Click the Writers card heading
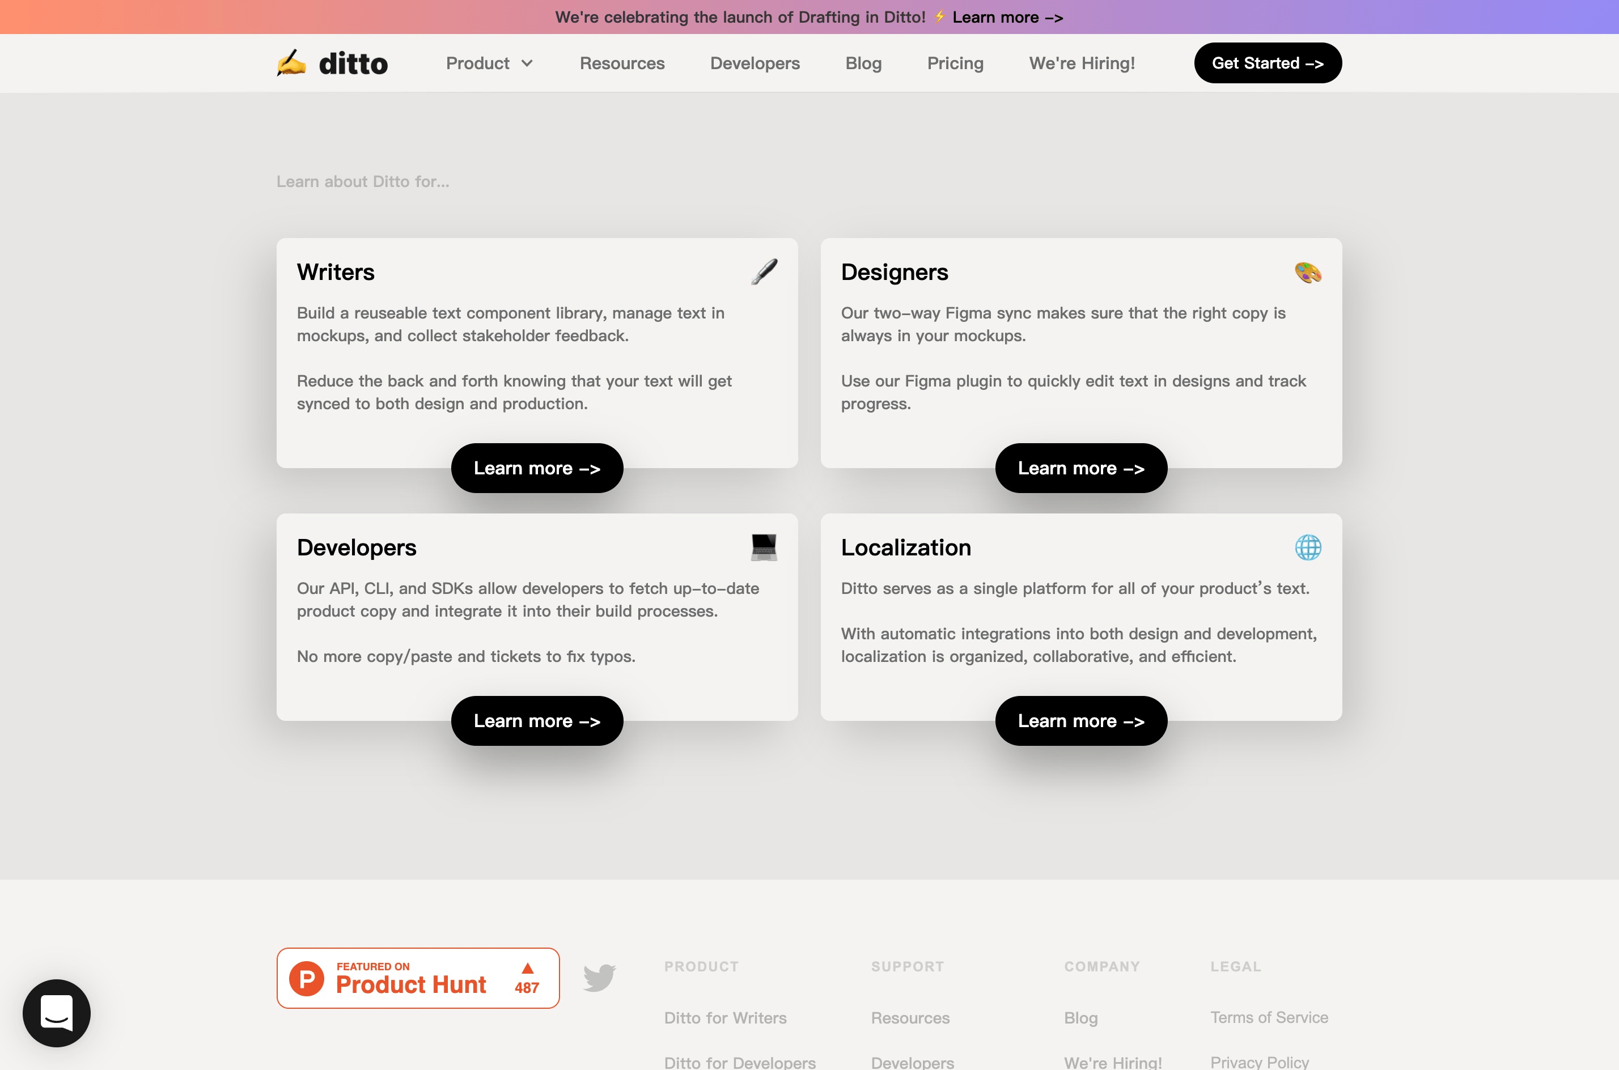The width and height of the screenshot is (1619, 1070). click(x=336, y=272)
